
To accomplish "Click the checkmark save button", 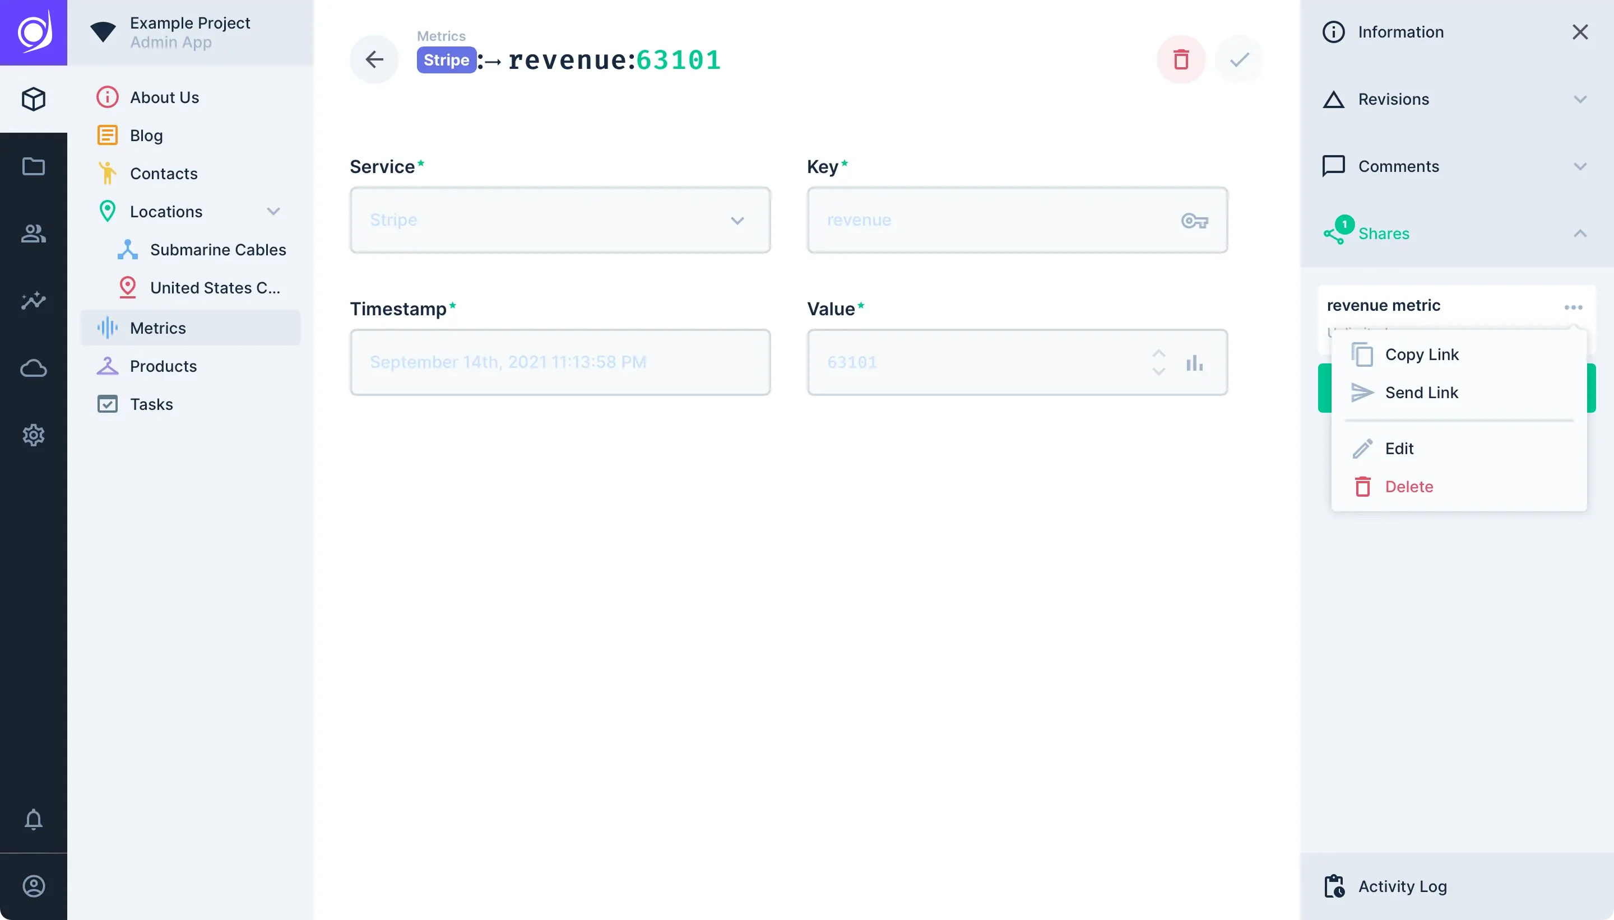I will pyautogui.click(x=1239, y=60).
